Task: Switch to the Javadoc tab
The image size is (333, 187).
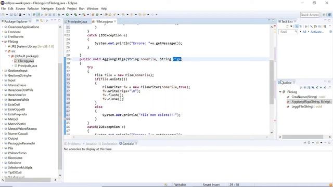Action: [x=89, y=144]
